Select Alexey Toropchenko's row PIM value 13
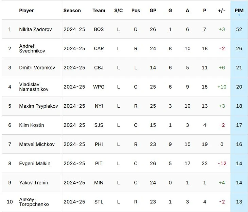Image resolution: width=248 pixels, height=212 pixels. tap(239, 202)
